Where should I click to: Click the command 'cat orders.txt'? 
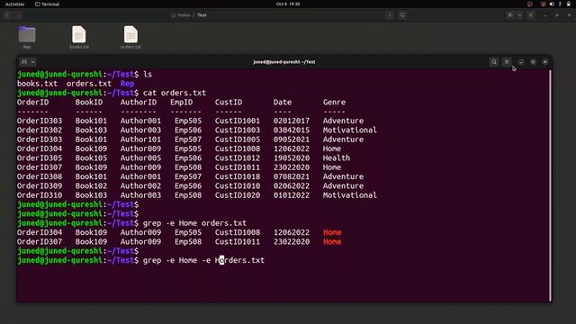(175, 93)
